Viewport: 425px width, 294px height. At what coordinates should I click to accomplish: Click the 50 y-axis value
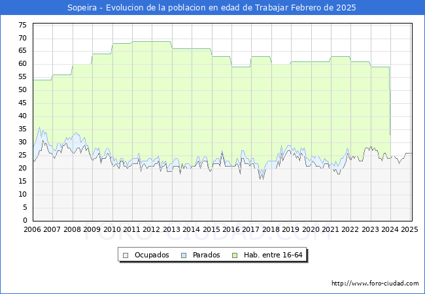(22, 90)
